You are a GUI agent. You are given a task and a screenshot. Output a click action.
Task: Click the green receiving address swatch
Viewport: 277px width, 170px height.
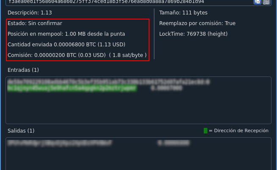(x=205, y=130)
